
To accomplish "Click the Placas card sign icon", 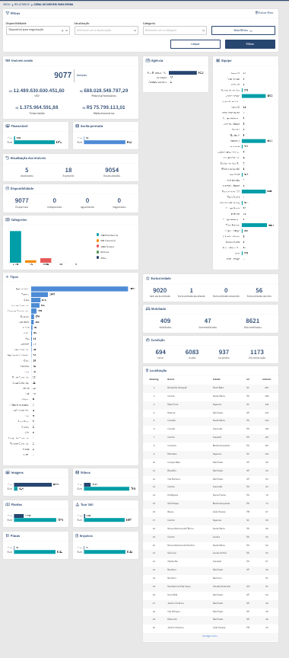I will [x=8, y=536].
